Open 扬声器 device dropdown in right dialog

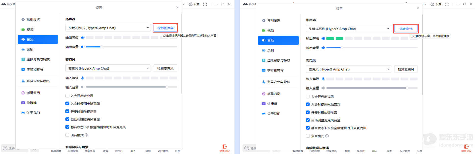coord(349,29)
